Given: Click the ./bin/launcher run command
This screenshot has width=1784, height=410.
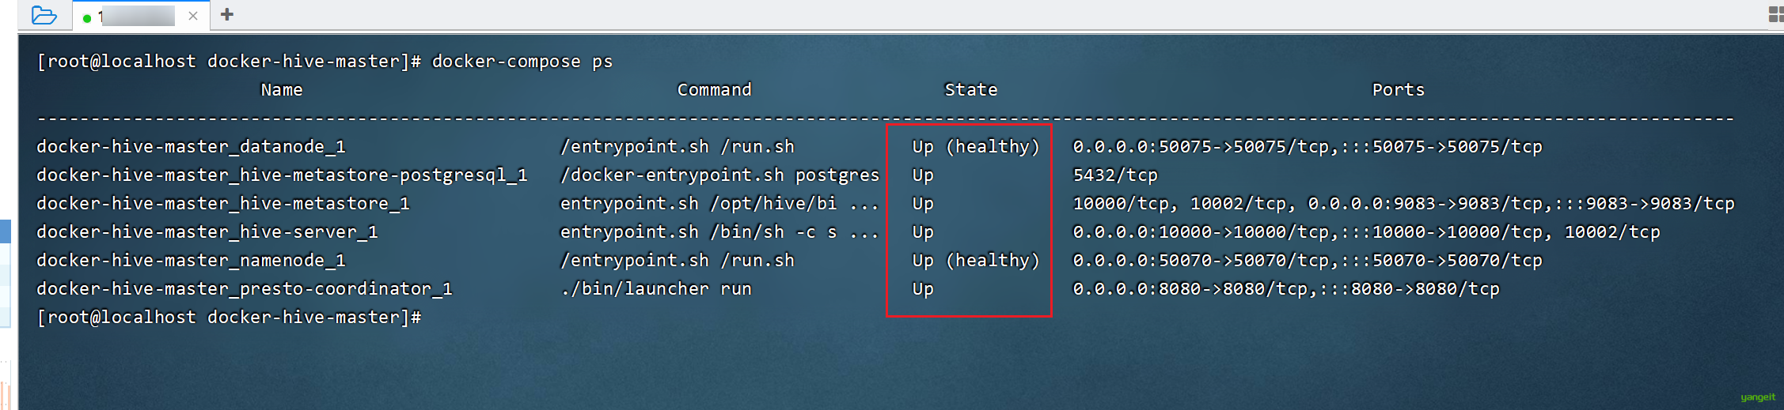Looking at the screenshot, I should coord(655,289).
